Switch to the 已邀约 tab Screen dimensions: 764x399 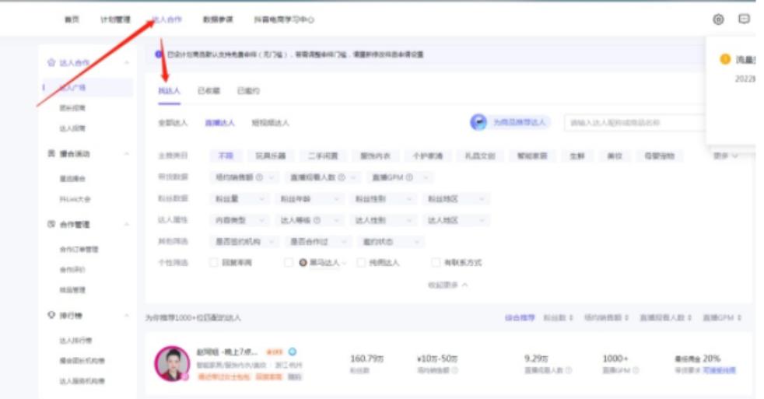248,91
